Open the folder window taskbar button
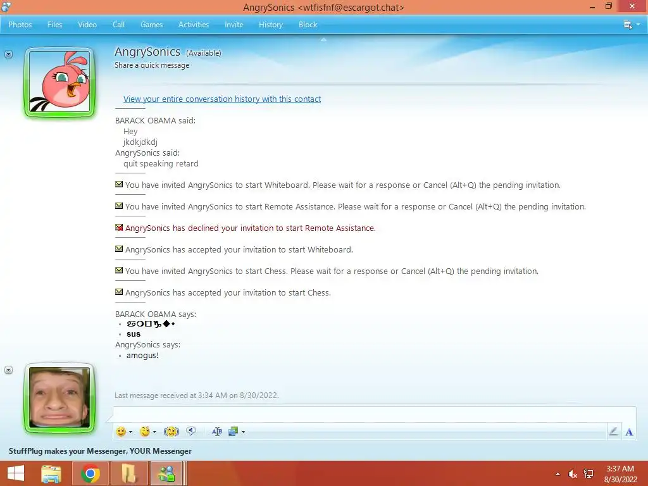 click(x=129, y=473)
